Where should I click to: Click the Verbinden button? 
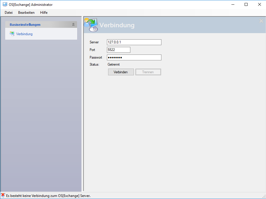(121, 72)
